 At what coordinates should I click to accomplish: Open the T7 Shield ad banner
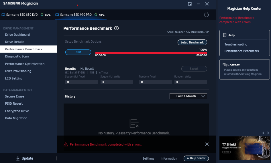point(244,148)
